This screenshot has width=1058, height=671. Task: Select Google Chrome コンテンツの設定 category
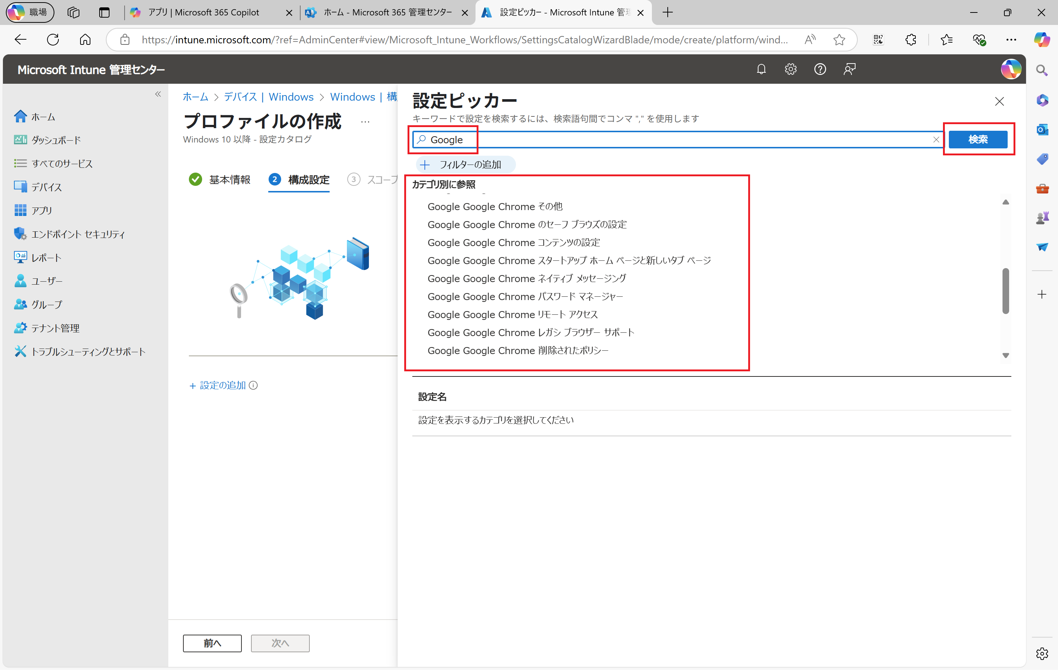(513, 243)
